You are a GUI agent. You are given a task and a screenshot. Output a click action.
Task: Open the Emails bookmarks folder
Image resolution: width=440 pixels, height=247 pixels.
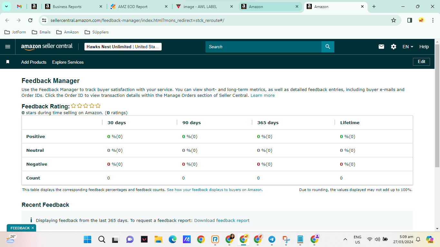[x=41, y=32]
